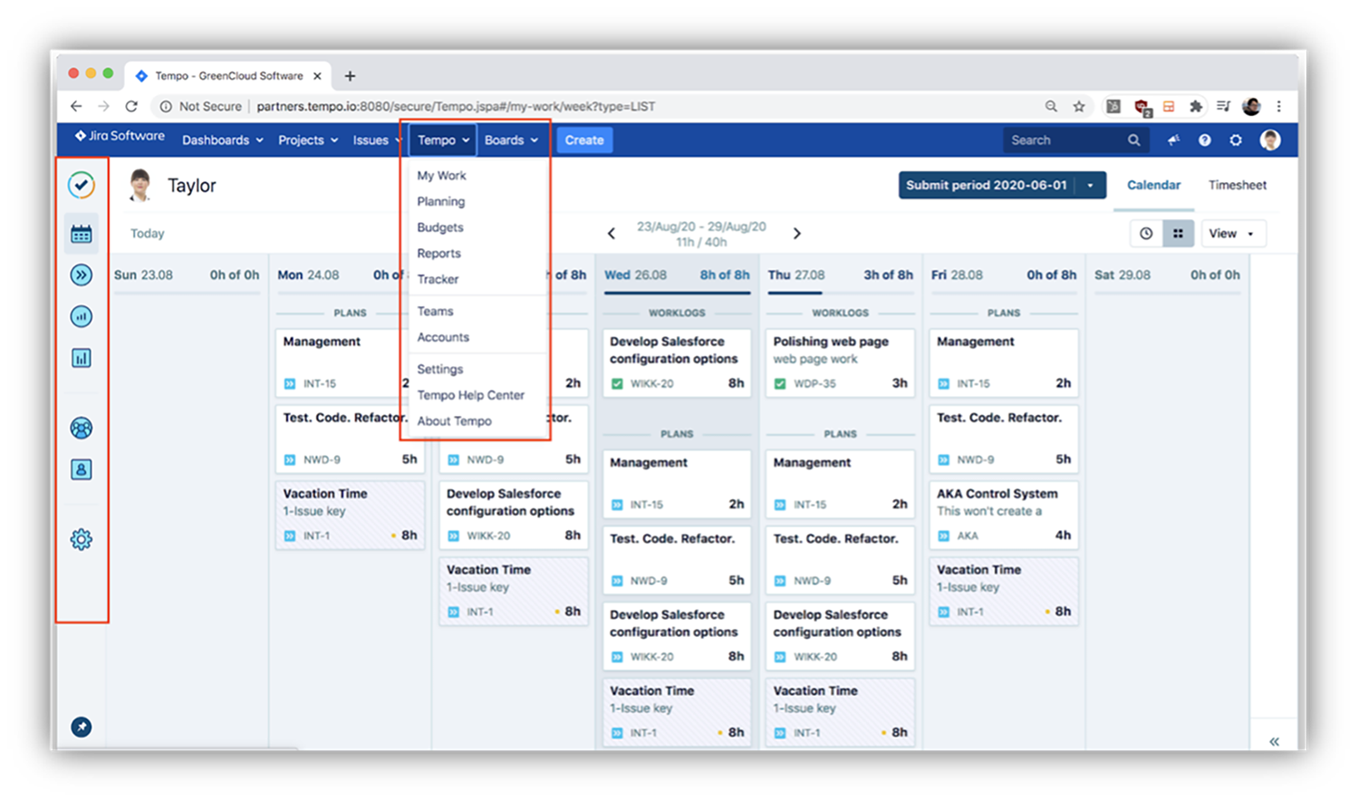This screenshot has width=1359, height=801.
Task: Select Tracker in Tempo menu
Action: click(x=438, y=279)
